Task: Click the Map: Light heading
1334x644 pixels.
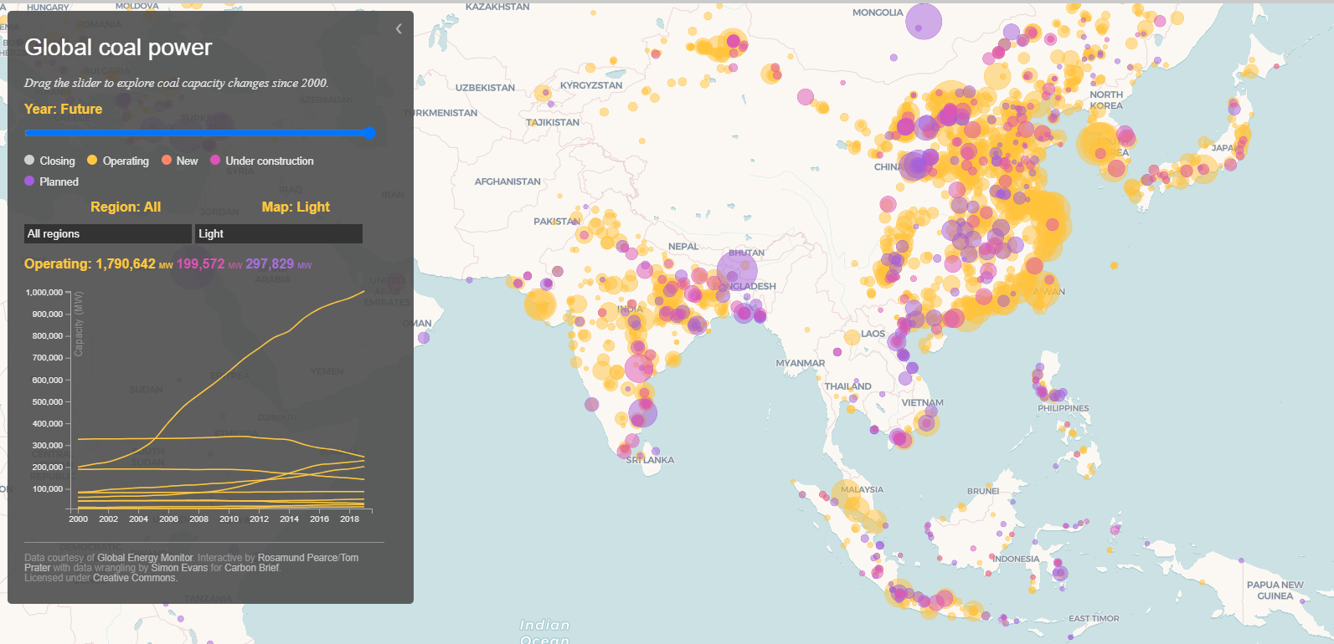Action: pos(296,207)
